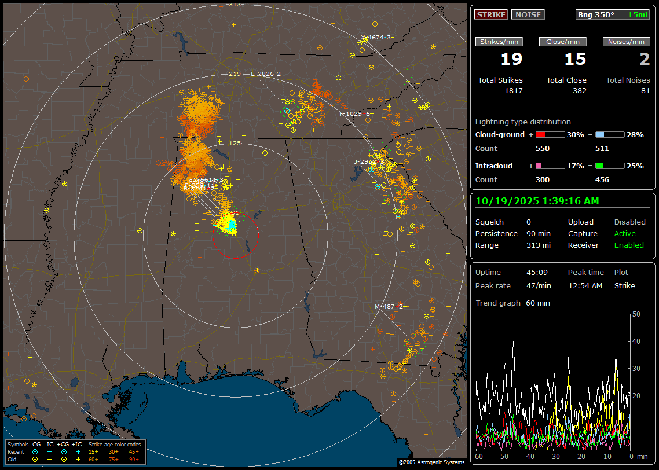
Task: Toggle the Capture Active status
Action: 625,233
